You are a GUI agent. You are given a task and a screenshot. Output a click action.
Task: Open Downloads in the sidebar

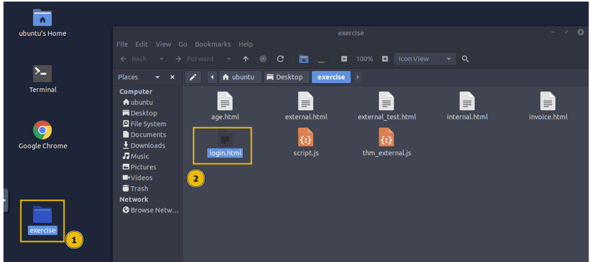click(x=144, y=145)
